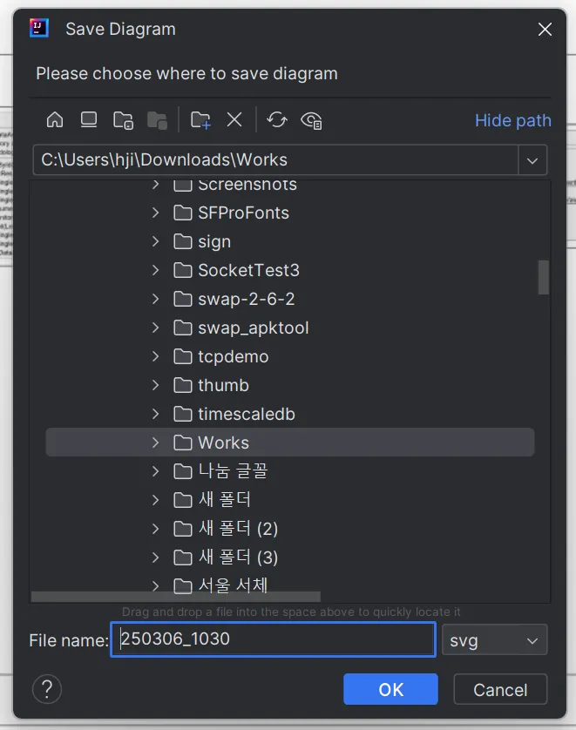Viewport: 576px width, 730px height.
Task: Click the Delete (X) toolbar icon
Action: pos(234,120)
